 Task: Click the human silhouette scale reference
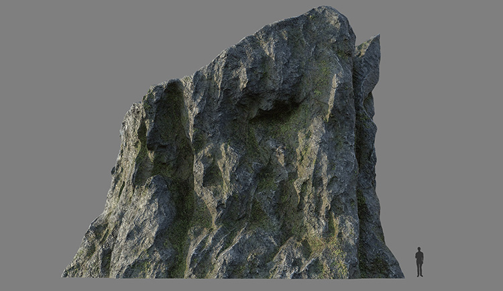(x=419, y=261)
